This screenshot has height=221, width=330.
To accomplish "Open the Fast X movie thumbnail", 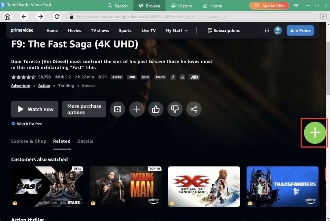I will point(47,187).
